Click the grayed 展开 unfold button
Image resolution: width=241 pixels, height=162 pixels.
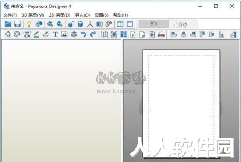154,24
